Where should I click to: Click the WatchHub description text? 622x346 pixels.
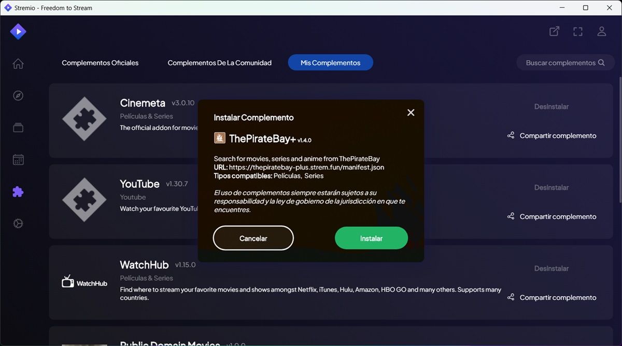click(310, 294)
